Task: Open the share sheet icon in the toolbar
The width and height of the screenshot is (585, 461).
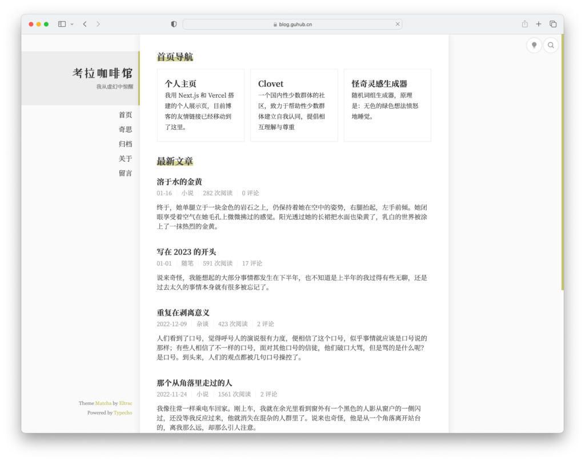Action: [x=524, y=24]
